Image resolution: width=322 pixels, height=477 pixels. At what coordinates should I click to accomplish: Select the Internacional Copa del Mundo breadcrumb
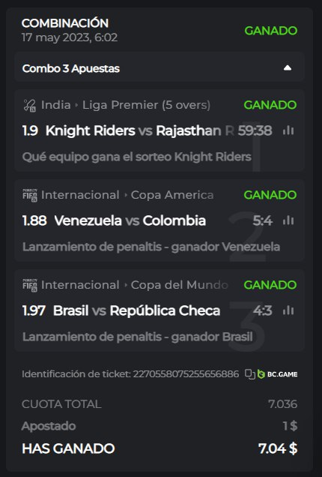point(135,285)
